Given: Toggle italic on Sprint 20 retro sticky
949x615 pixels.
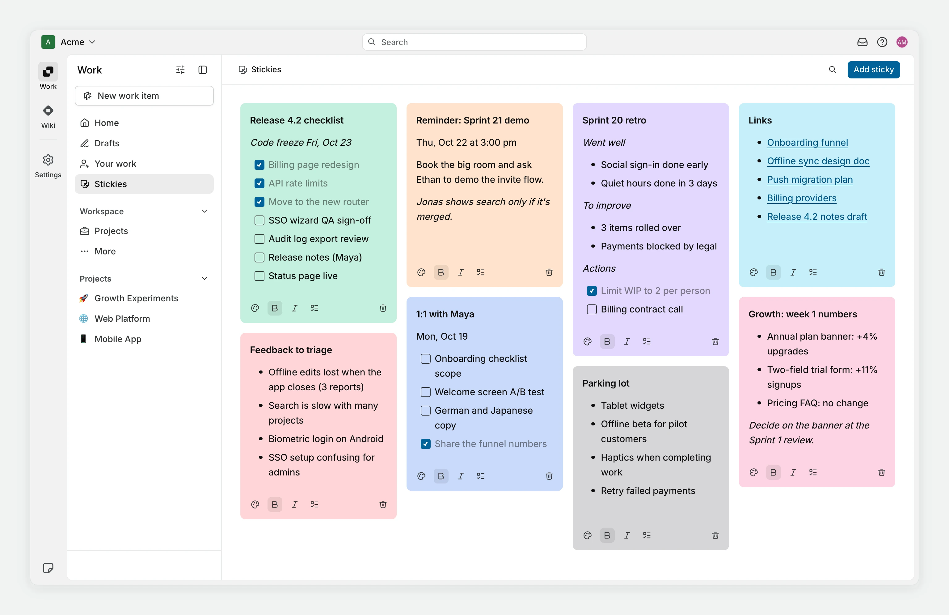Looking at the screenshot, I should click(627, 341).
